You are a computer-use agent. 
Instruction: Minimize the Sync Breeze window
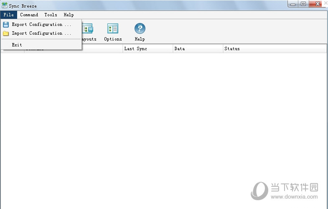point(293,4)
